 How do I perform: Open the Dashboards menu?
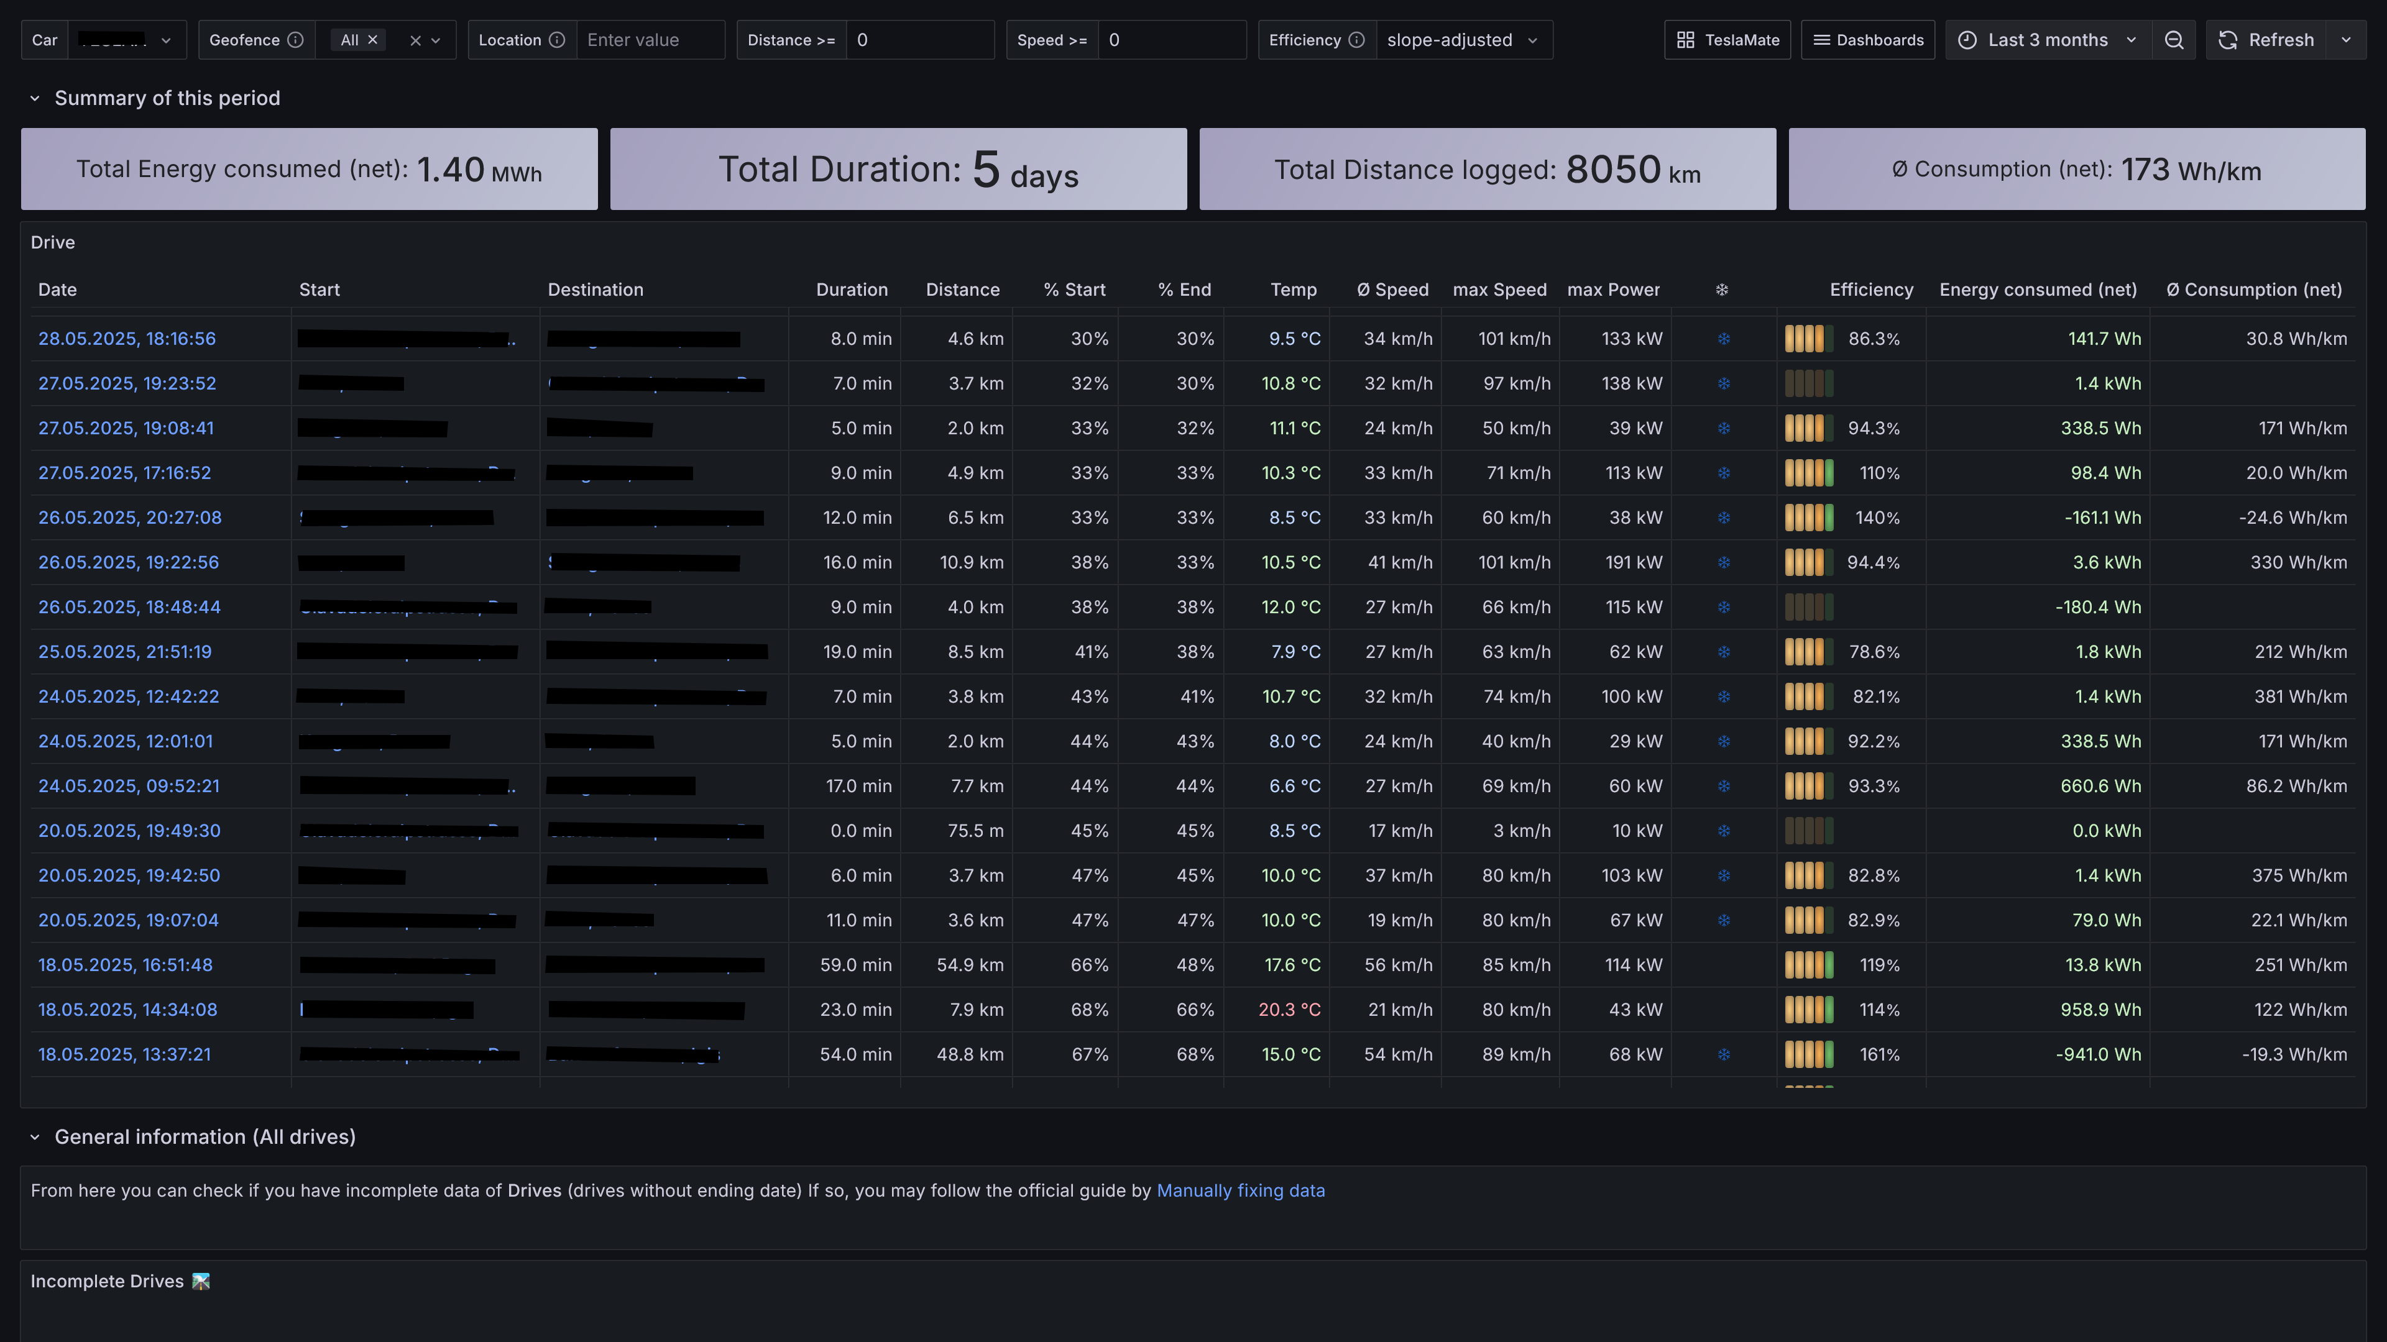point(1868,40)
